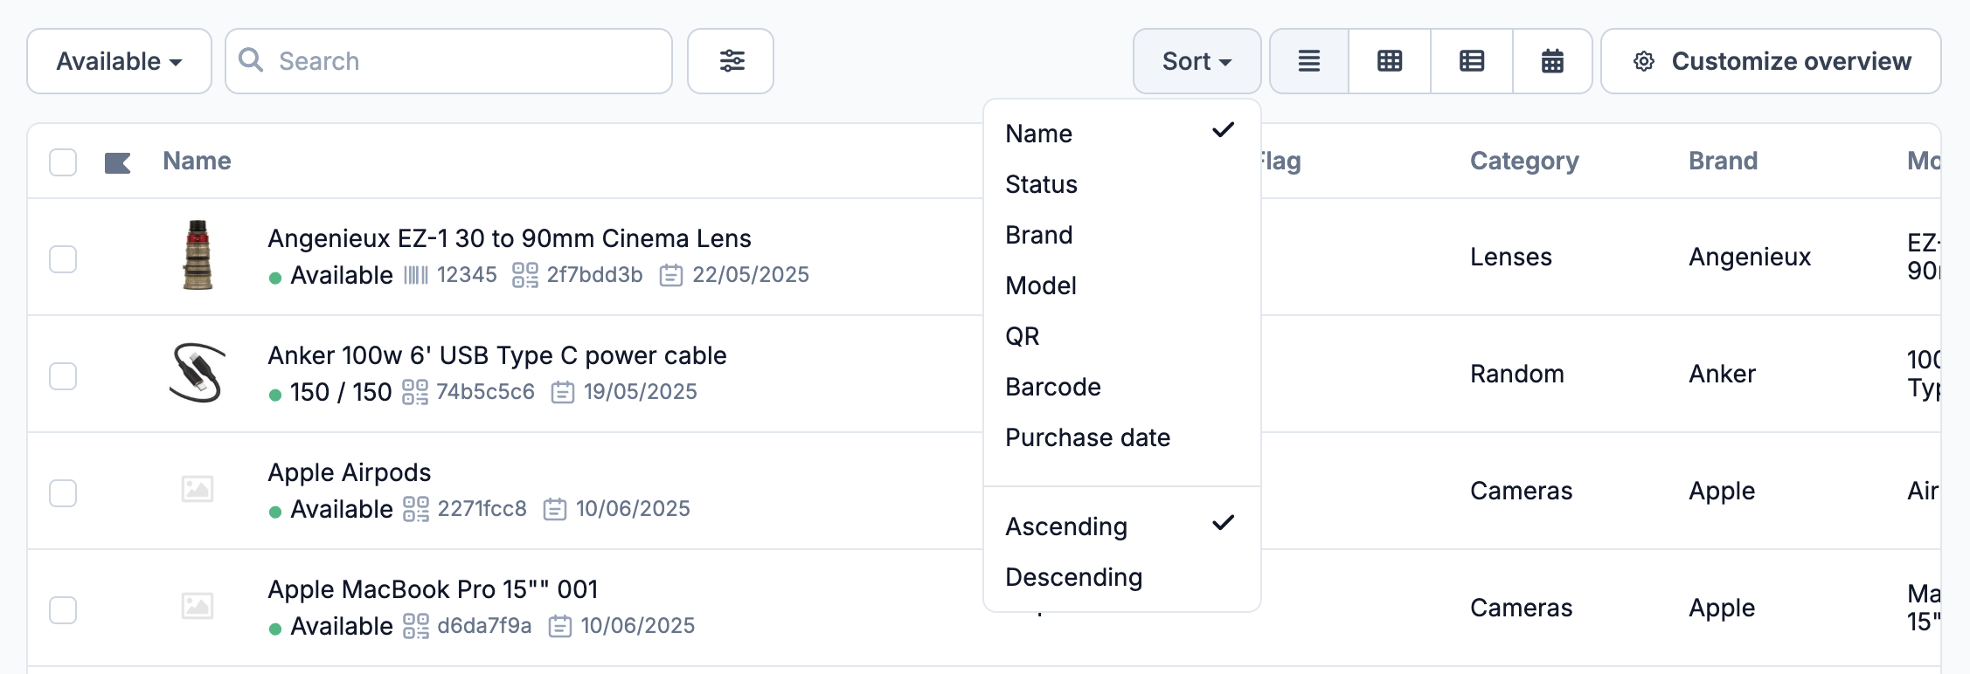Click calendar icon next to 10/06/2025 Airpods
The width and height of the screenshot is (1970, 674).
554,510
